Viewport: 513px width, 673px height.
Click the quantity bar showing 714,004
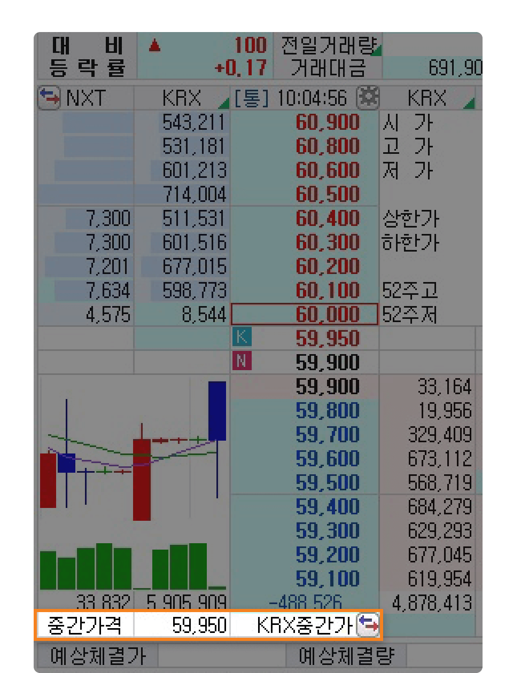coord(182,194)
